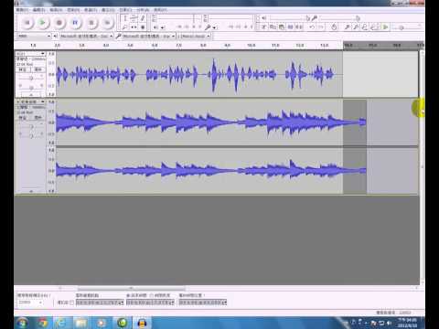Open the fifth menu (Tracks) in menu bar
The image size is (439, 329).
pyautogui.click(x=91, y=10)
